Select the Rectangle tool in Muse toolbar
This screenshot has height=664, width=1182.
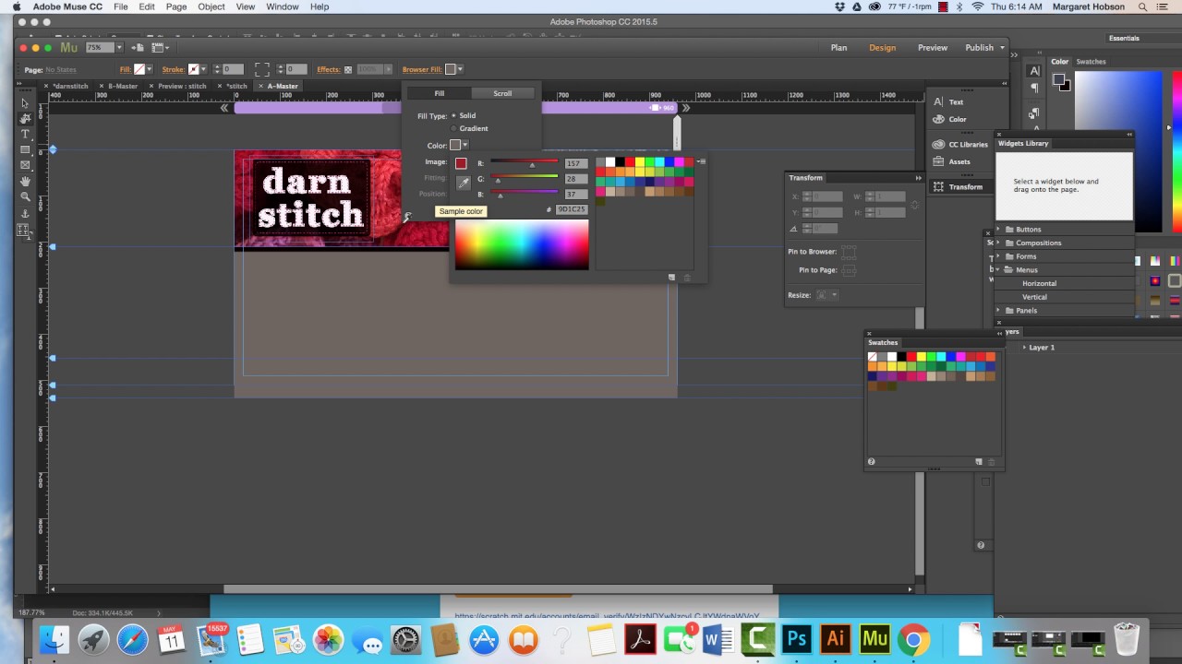25,149
